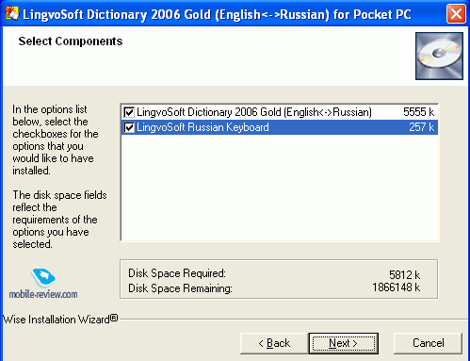Click the window title bar text
470x361 pixels.
[217, 14]
